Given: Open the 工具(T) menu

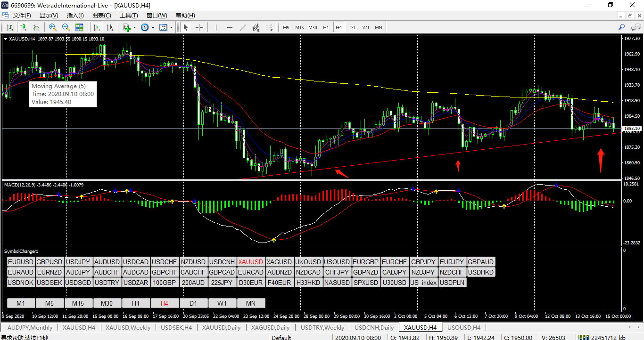Looking at the screenshot, I should (129, 16).
